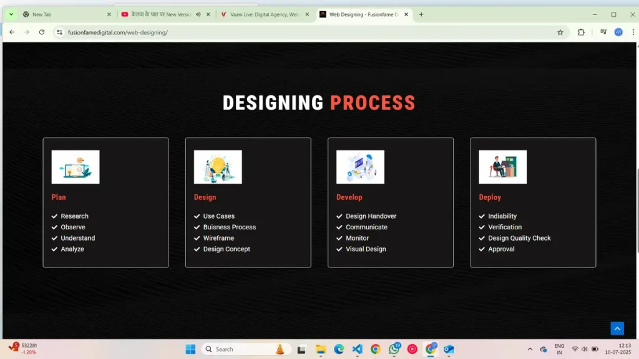This screenshot has height=359, width=639.
Task: Click the Deploy heading
Action: [490, 197]
